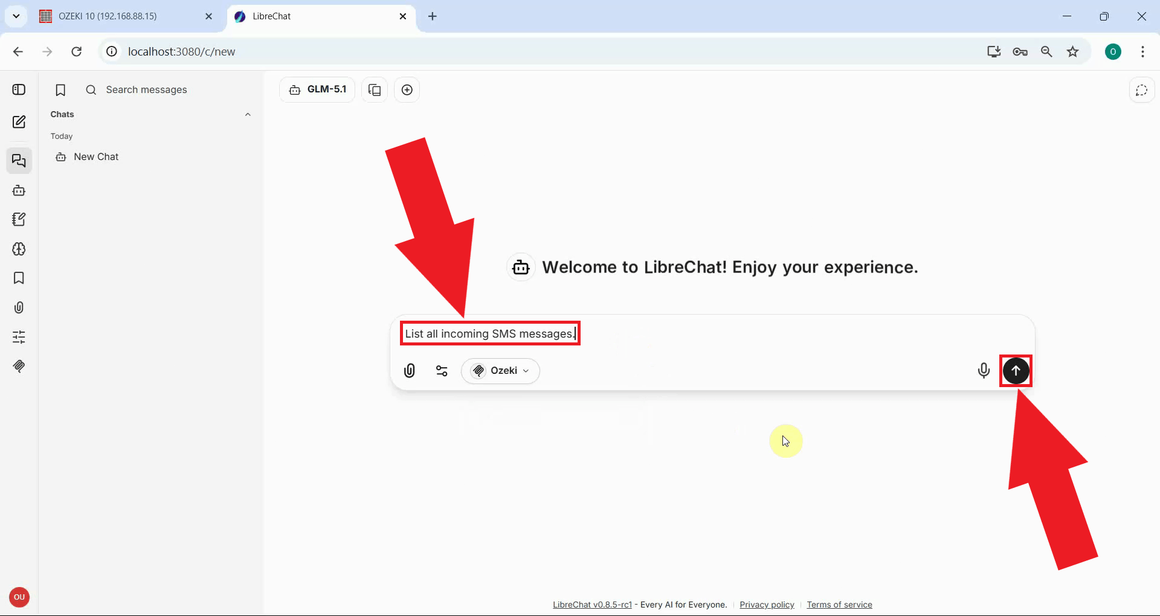Click the Today label in chat list
Image resolution: width=1160 pixels, height=616 pixels.
coord(62,136)
